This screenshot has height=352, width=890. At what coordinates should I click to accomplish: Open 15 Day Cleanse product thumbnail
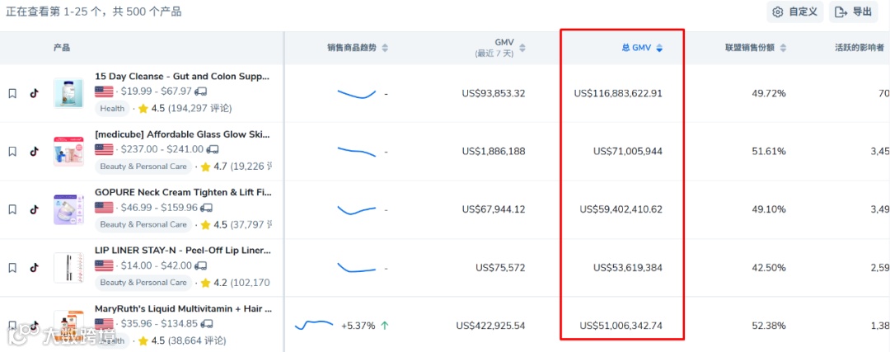(x=68, y=93)
